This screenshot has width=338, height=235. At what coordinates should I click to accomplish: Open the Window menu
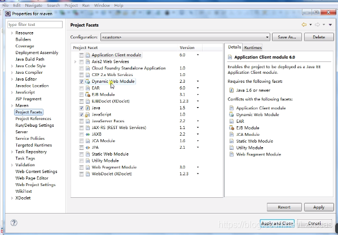pyautogui.click(x=102, y=6)
